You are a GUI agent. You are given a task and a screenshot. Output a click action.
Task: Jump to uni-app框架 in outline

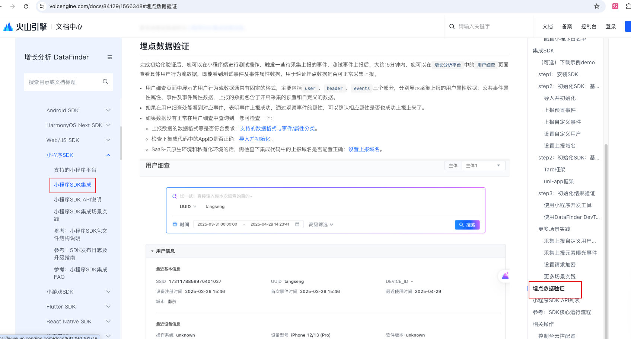click(559, 181)
